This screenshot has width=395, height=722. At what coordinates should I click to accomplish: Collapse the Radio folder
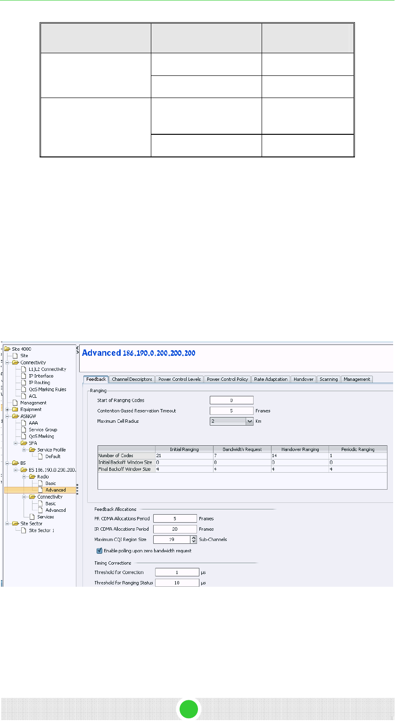pyautogui.click(x=24, y=476)
